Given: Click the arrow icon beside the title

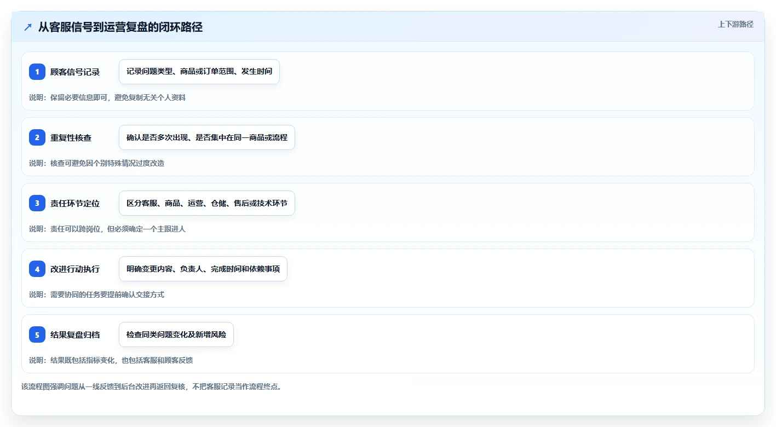Looking at the screenshot, I should click(x=28, y=27).
